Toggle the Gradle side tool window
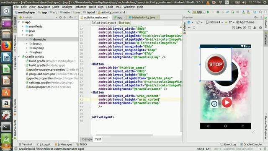The image size is (268, 151). coord(266,22)
